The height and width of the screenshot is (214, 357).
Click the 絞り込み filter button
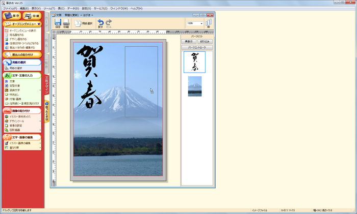[205, 42]
